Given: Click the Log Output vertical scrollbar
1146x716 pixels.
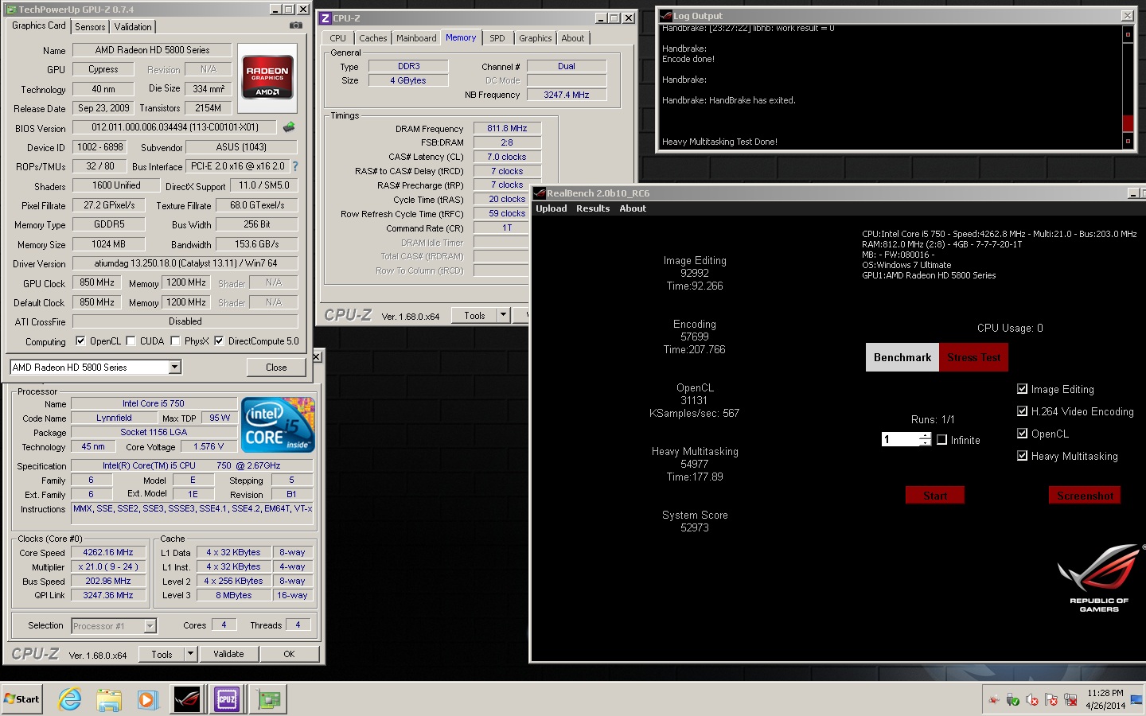Looking at the screenshot, I should pyautogui.click(x=1127, y=87).
